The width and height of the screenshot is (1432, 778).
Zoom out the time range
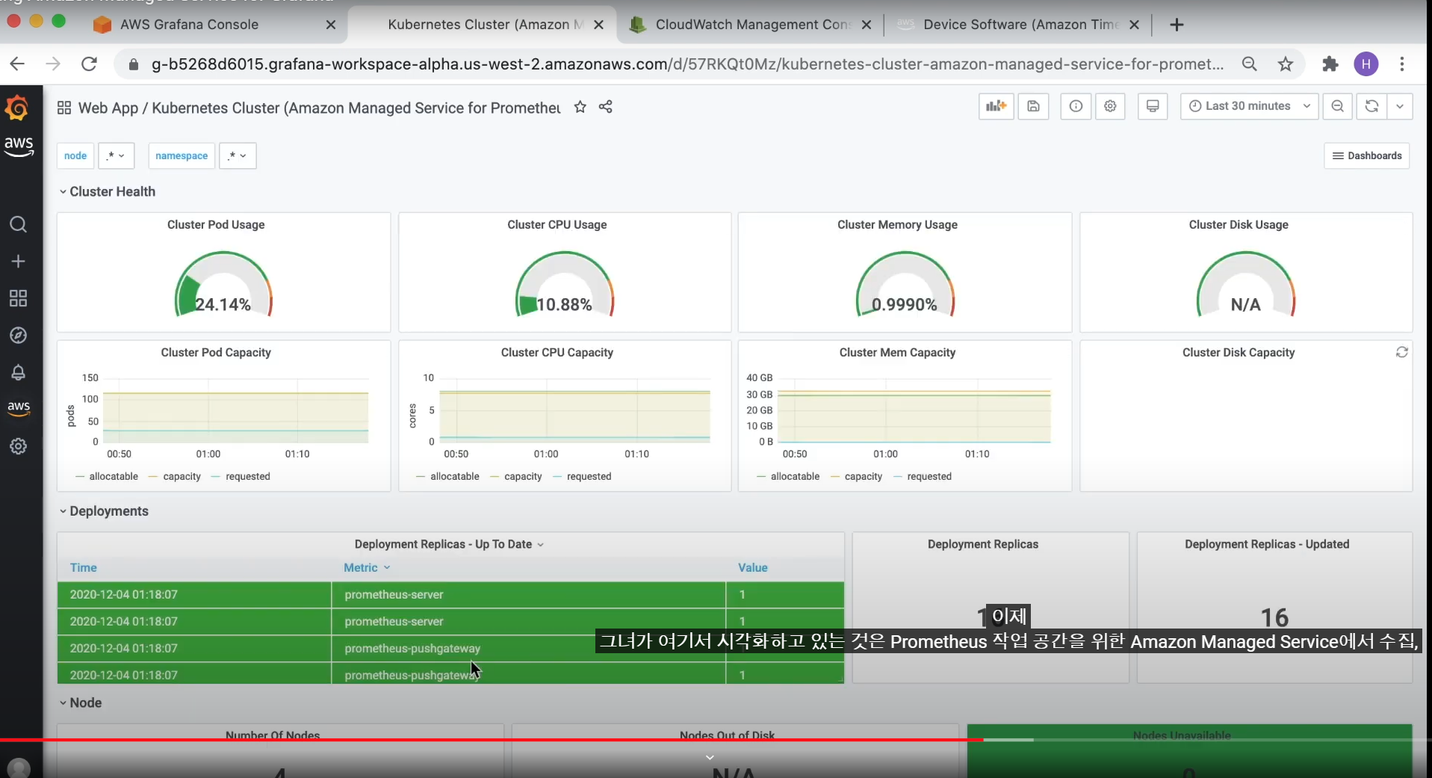(x=1338, y=106)
